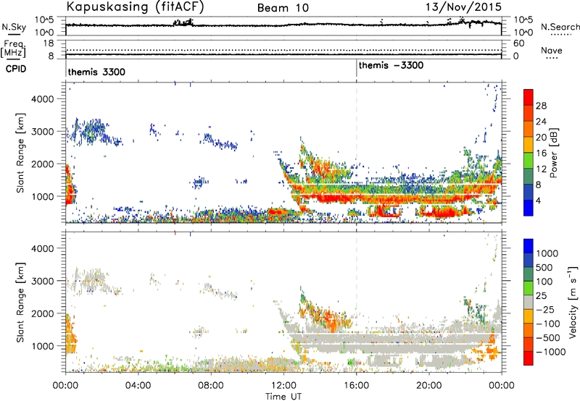Pick the grey segment of Velocity colour bar
Viewport: 580px width, 401px height.
(529, 303)
